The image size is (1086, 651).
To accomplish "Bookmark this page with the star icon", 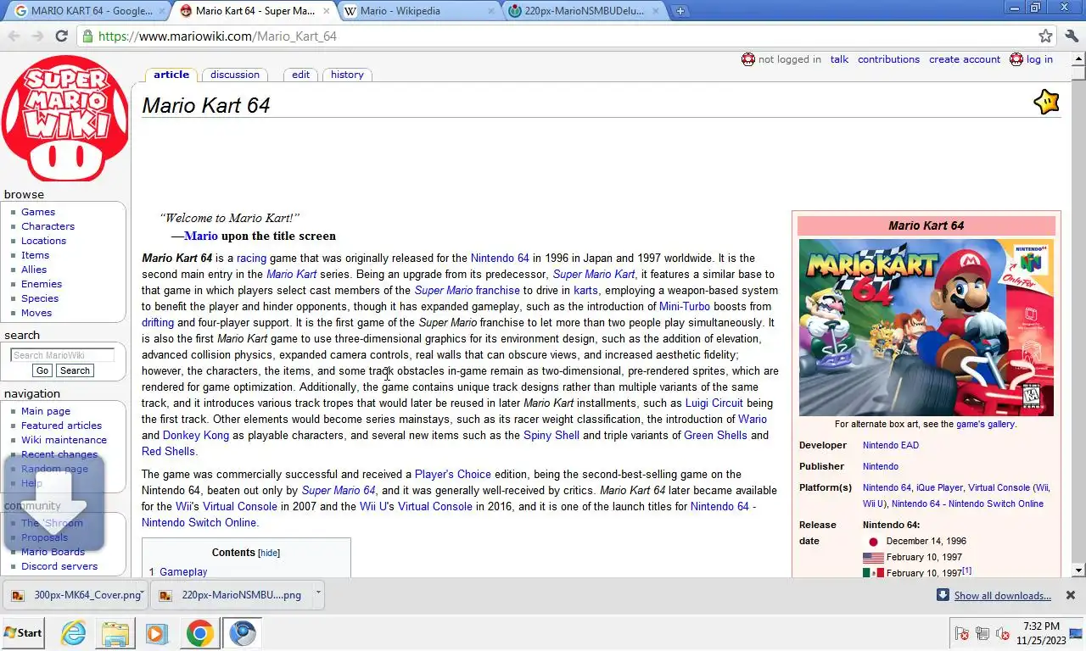I will pos(1046,36).
